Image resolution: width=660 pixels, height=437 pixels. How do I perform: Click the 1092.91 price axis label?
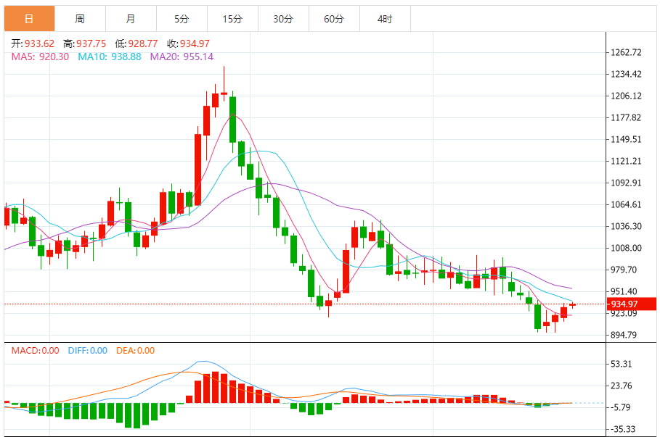[626, 183]
